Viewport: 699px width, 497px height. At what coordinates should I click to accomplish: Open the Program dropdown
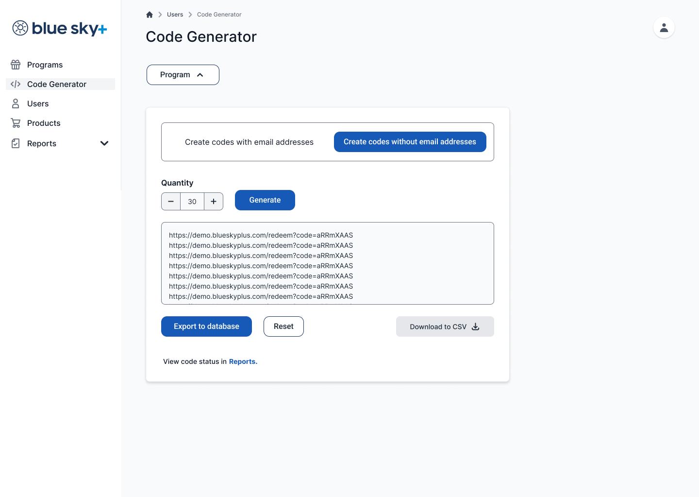183,75
